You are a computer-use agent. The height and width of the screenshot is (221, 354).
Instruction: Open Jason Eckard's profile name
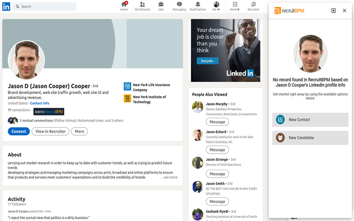[216, 131]
